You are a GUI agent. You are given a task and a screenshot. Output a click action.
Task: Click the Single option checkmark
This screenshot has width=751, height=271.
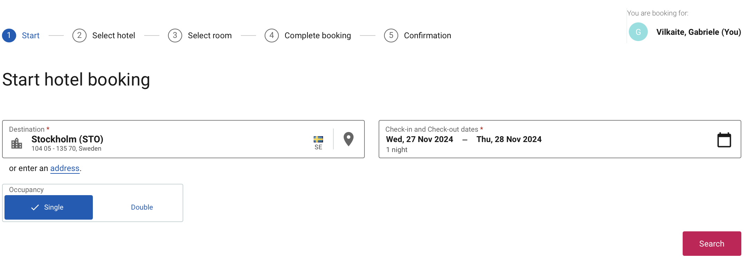[x=35, y=207]
